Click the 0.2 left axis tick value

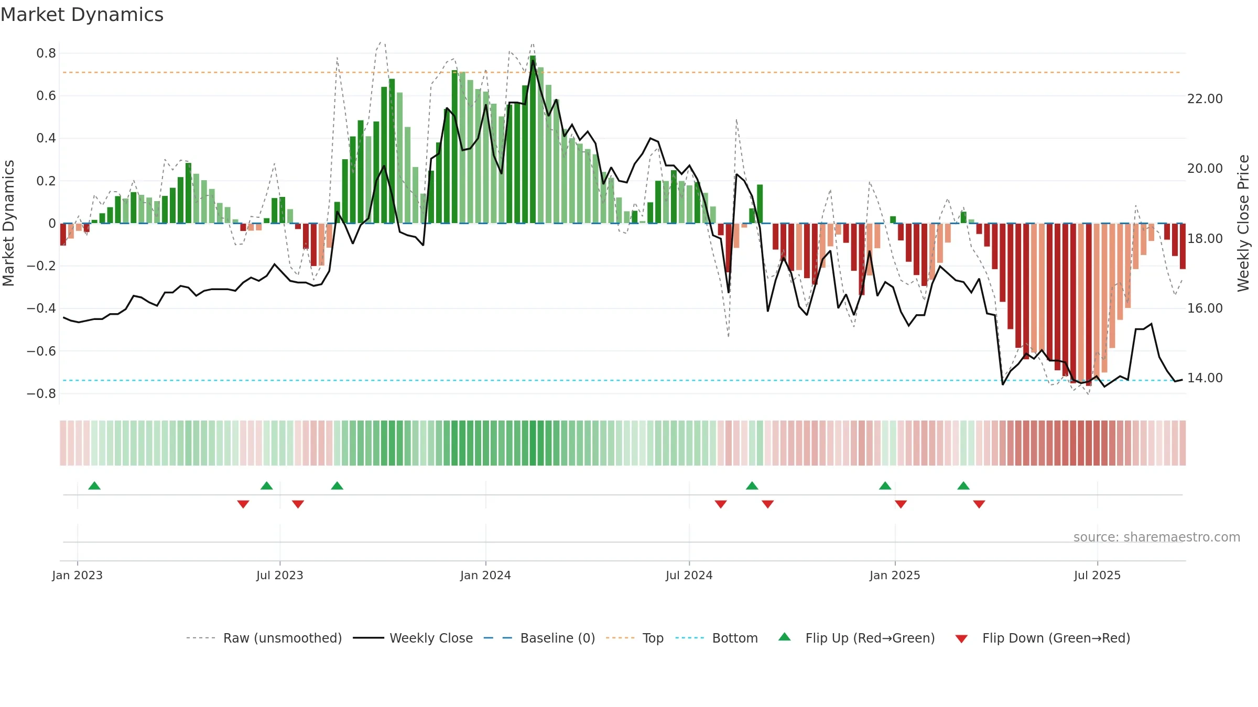click(46, 181)
